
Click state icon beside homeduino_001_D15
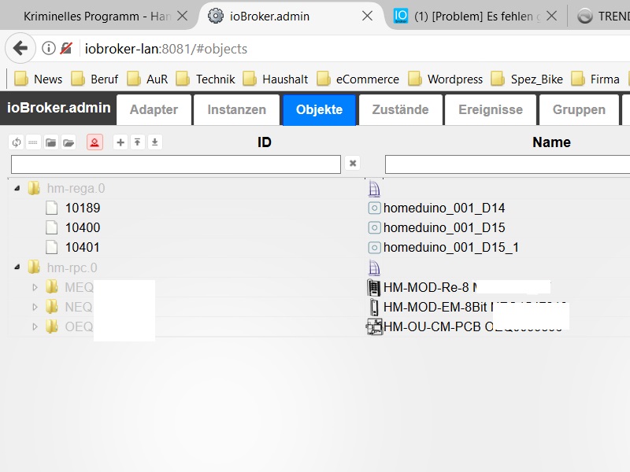(x=374, y=227)
